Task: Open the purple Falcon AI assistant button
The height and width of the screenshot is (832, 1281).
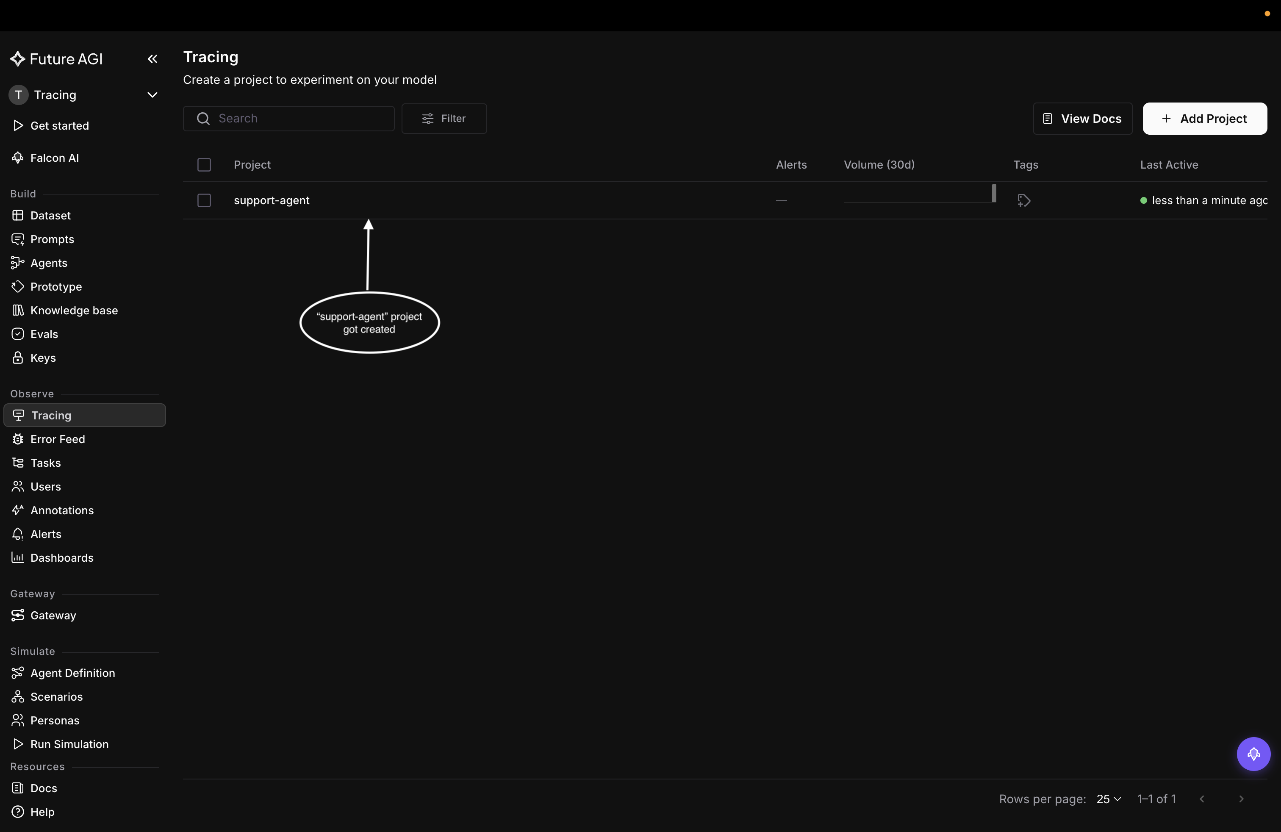Action: tap(1253, 754)
